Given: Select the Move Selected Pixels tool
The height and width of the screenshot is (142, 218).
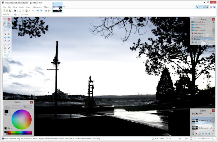Looking at the screenshot, I should tap(9, 23).
